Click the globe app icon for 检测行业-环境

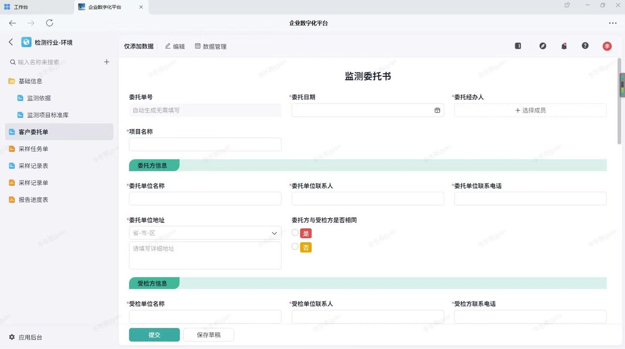26,42
